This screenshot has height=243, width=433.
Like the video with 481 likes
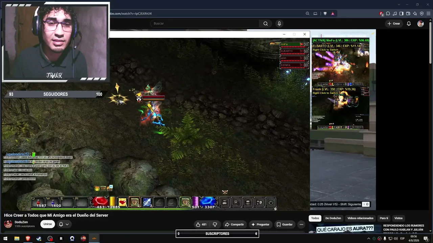(201, 224)
